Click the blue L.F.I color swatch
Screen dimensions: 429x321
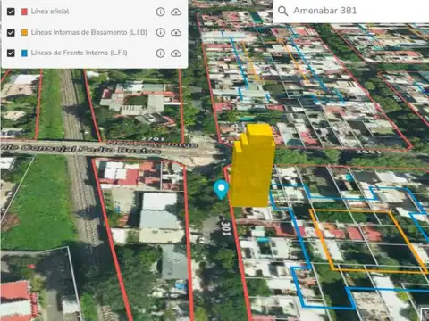coord(24,53)
